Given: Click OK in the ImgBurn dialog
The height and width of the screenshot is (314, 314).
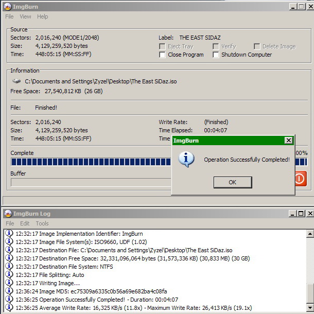Looking at the screenshot, I should pyautogui.click(x=233, y=182).
